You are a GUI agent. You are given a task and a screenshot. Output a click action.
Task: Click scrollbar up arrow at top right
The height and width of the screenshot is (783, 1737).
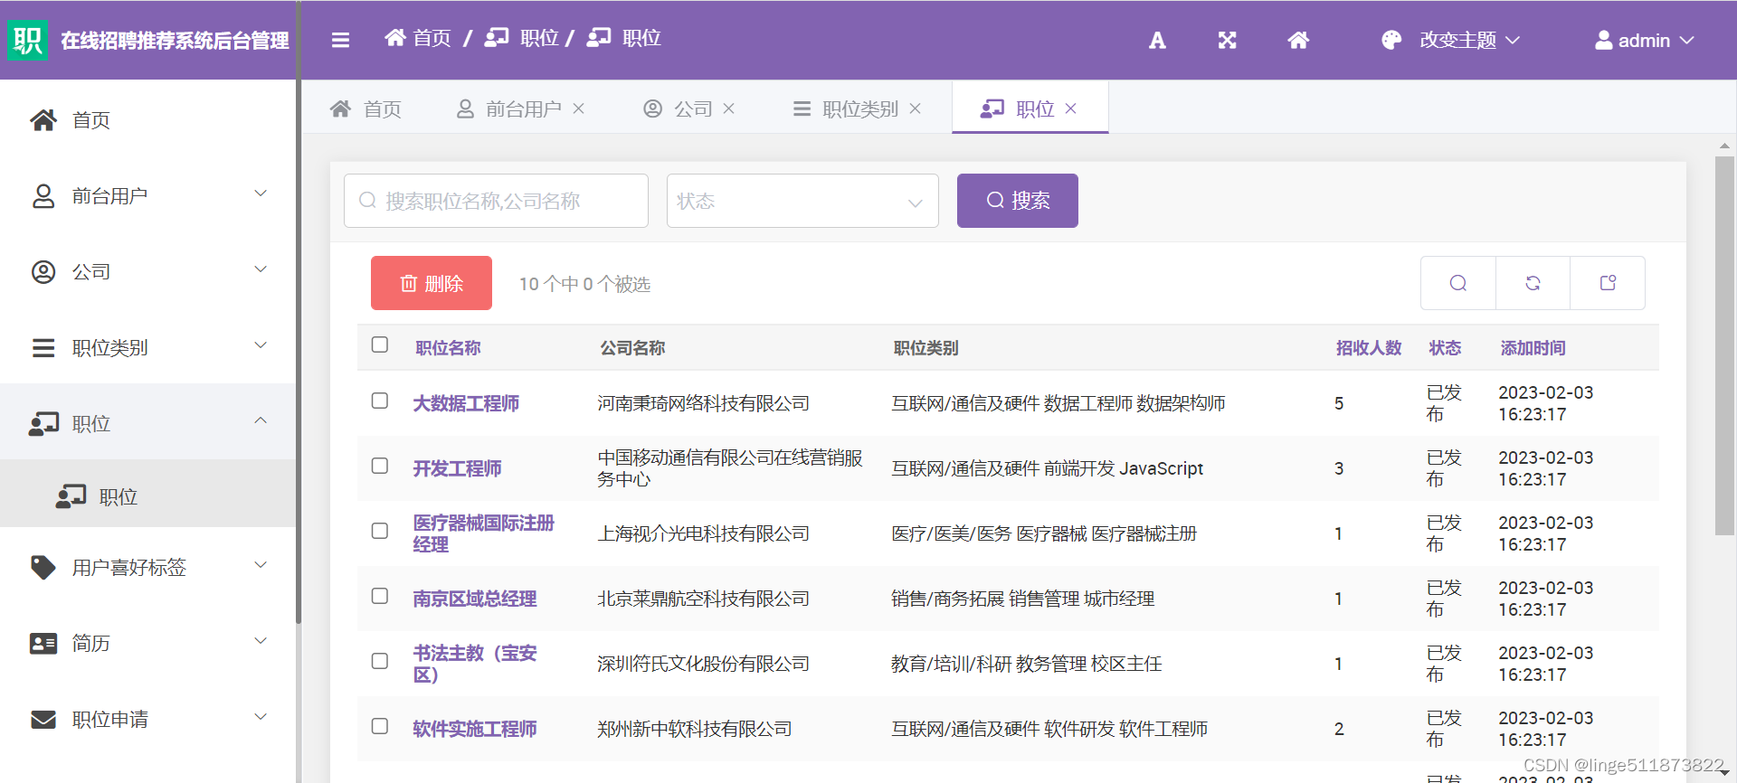pos(1724,145)
